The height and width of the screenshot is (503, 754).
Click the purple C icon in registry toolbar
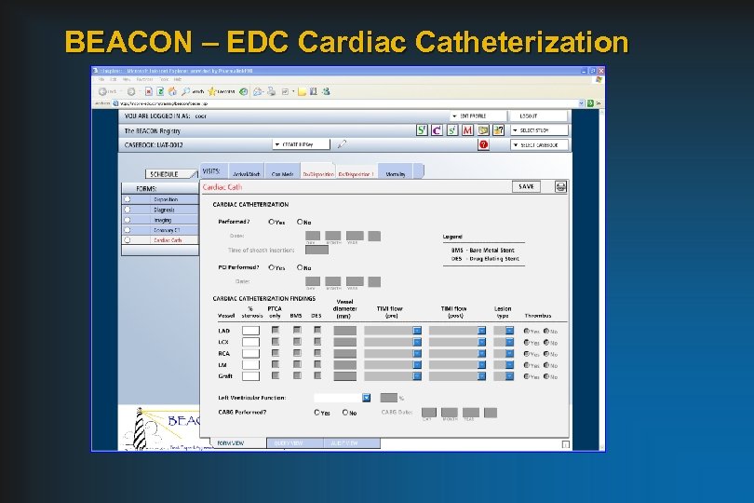pos(438,130)
